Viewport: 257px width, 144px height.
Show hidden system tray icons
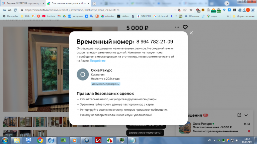(x=214, y=140)
